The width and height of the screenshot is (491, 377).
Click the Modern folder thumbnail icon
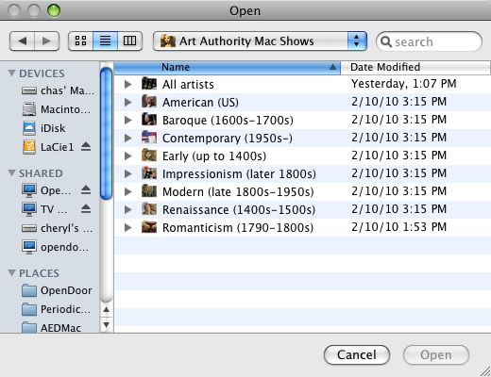pyautogui.click(x=149, y=191)
